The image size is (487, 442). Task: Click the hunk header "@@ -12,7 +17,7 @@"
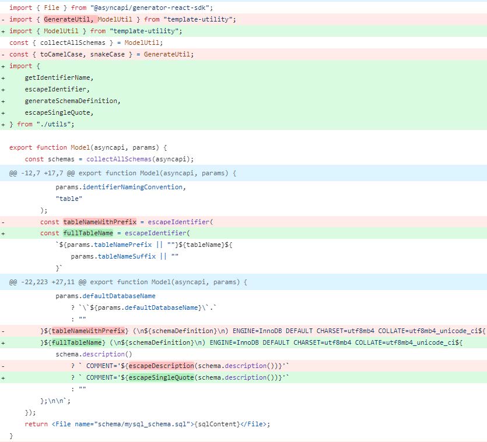244,173
